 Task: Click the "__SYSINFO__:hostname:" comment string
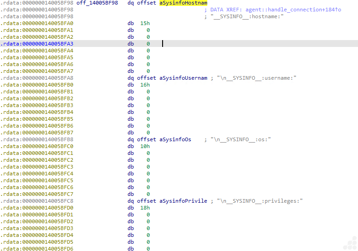point(246,16)
